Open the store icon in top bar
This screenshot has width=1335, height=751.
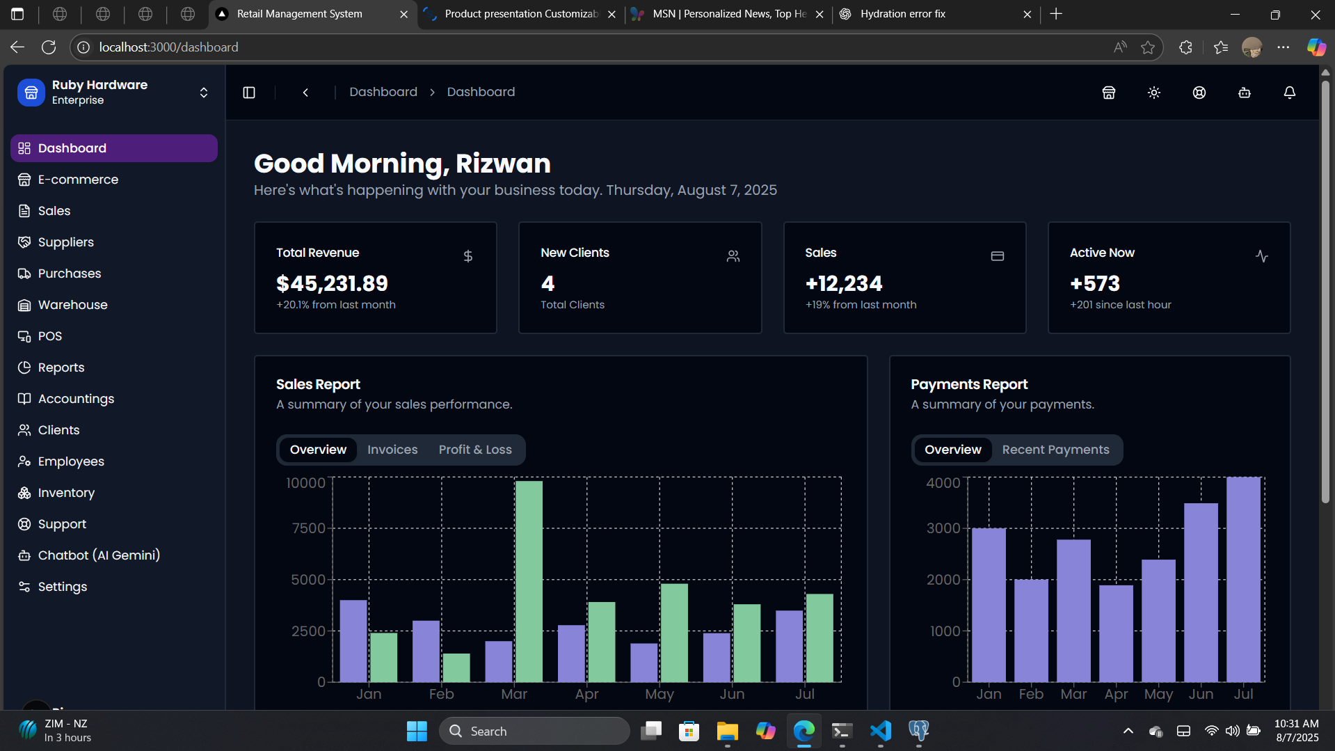pyautogui.click(x=1109, y=93)
